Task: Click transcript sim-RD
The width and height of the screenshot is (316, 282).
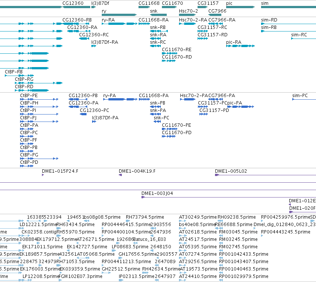Action: point(269,20)
